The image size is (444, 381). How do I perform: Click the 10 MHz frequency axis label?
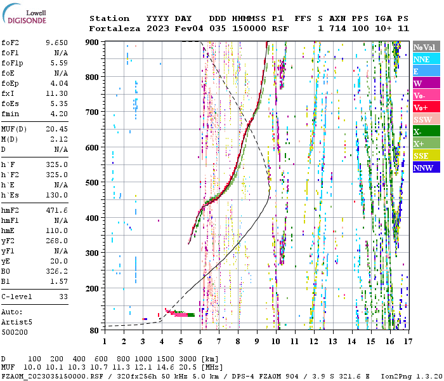pyautogui.click(x=276, y=342)
